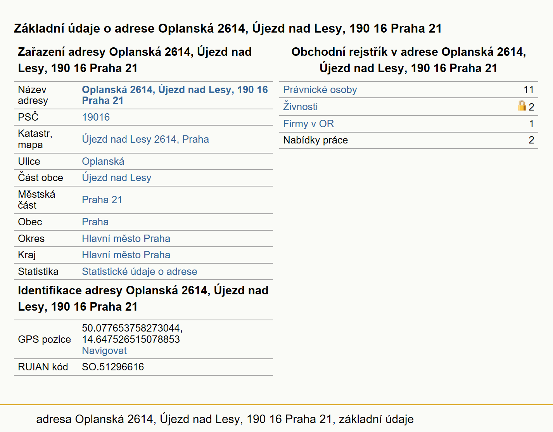Open the Právnické osoby link
Image resolution: width=553 pixels, height=432 pixels.
(320, 90)
